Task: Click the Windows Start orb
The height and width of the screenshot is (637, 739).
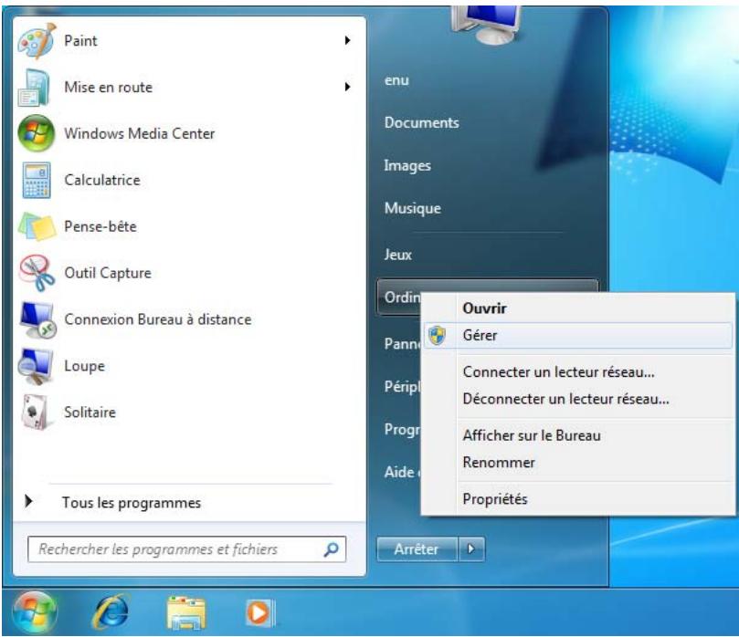Action: click(x=35, y=612)
